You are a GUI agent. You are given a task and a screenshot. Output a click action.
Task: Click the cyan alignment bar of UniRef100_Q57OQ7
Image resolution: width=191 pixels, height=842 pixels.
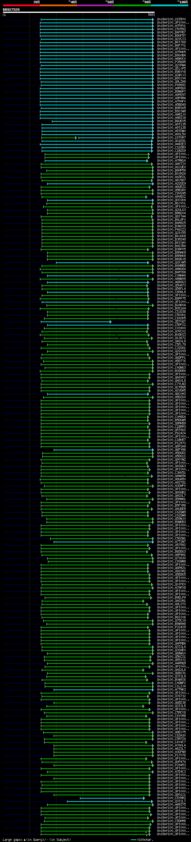pos(76,322)
